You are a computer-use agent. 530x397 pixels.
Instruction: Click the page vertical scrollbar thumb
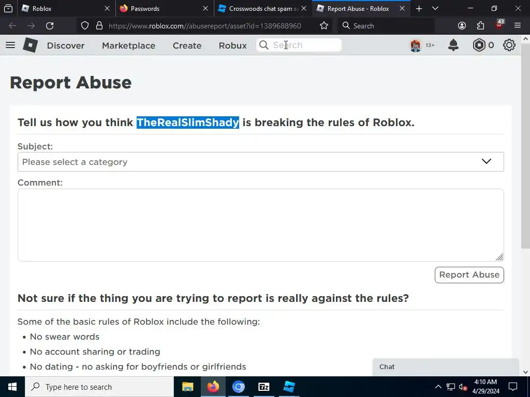click(x=525, y=145)
